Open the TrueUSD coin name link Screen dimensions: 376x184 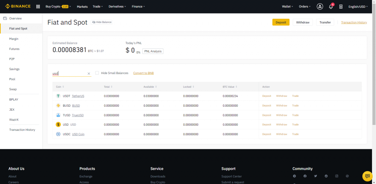click(78, 115)
